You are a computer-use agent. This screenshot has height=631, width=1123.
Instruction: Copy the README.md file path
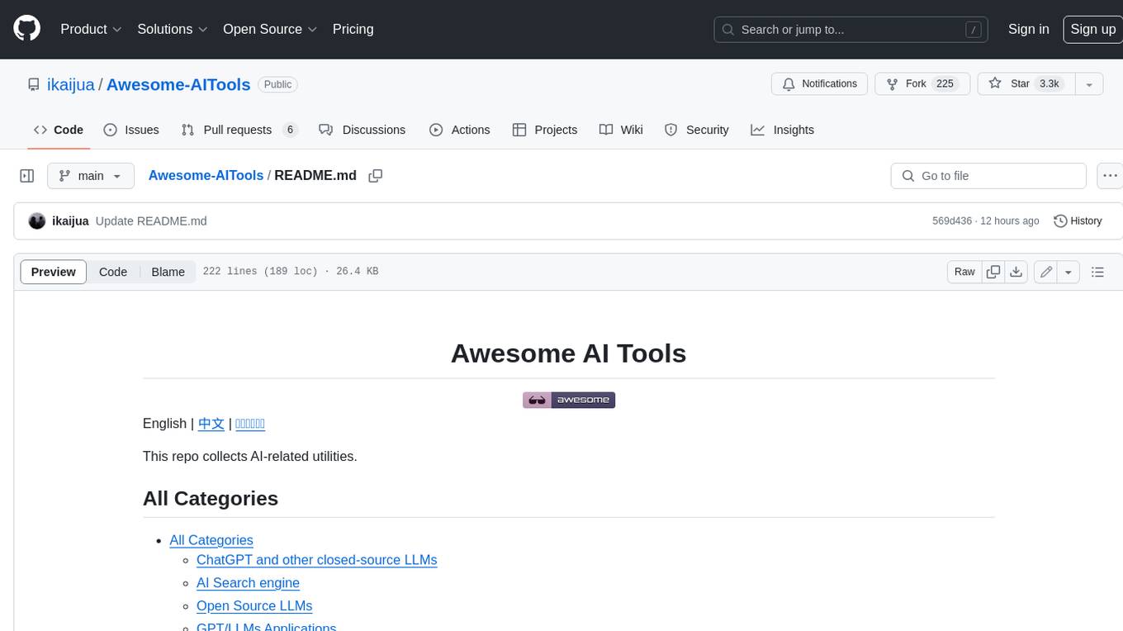click(376, 176)
